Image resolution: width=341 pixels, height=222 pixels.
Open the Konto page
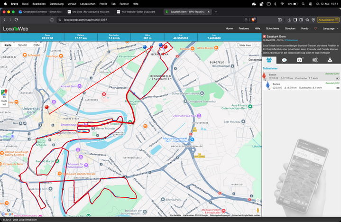click(304, 28)
